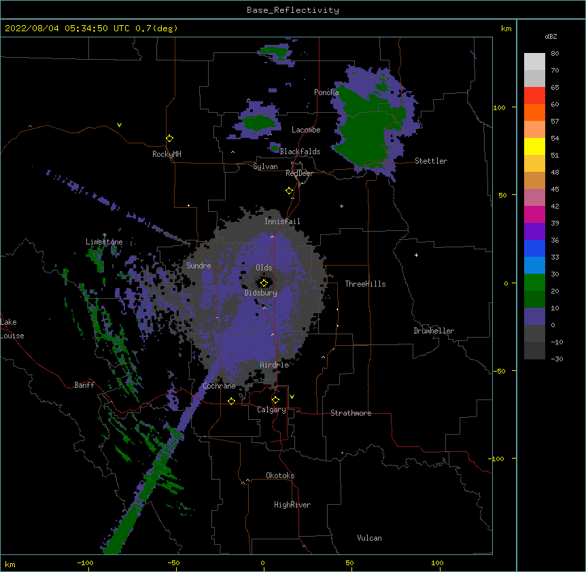Click the Base_Reflectivity title text
The height and width of the screenshot is (572, 586).
(x=293, y=10)
